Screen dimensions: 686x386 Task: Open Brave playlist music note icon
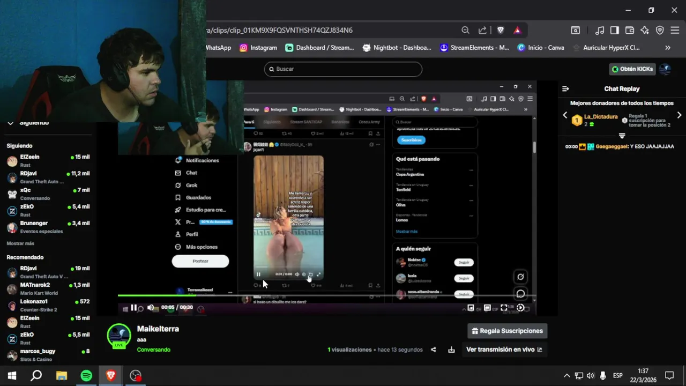pyautogui.click(x=600, y=31)
